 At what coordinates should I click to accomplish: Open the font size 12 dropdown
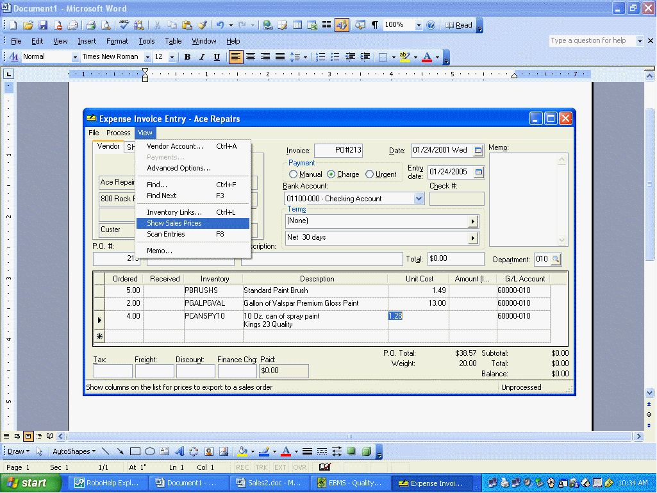[172, 56]
